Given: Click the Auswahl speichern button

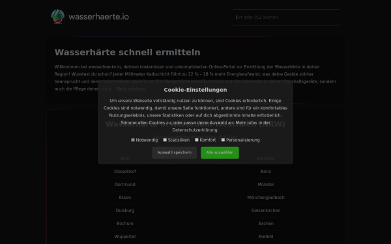Looking at the screenshot, I should pyautogui.click(x=174, y=153).
